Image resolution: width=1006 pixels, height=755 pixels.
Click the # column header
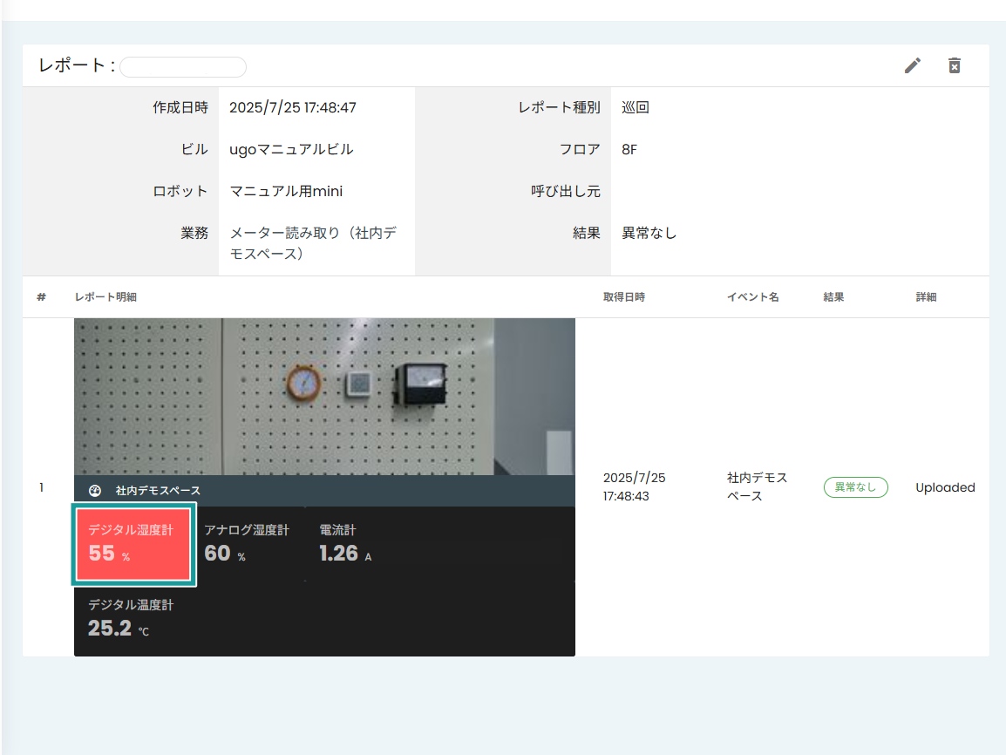41,297
